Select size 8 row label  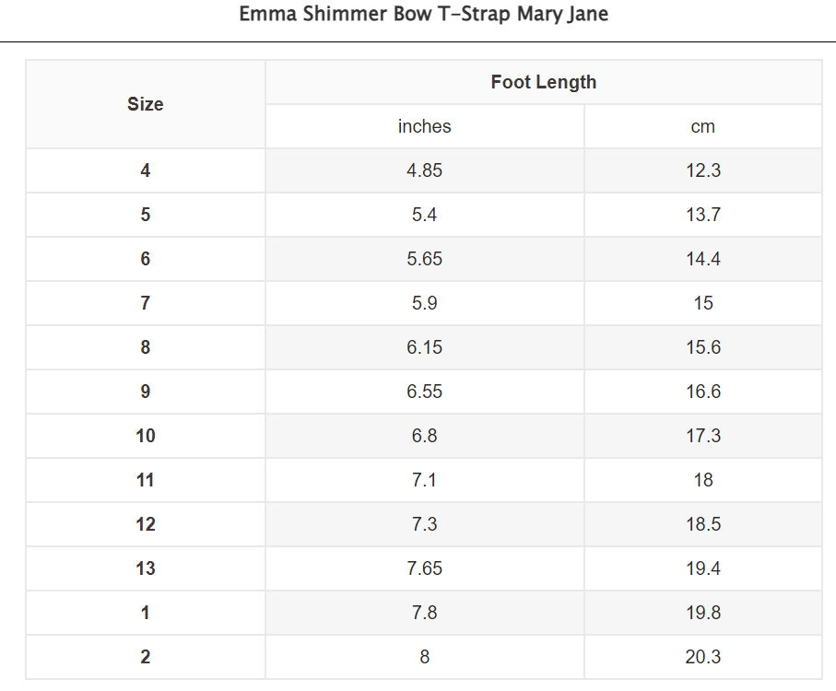146,348
